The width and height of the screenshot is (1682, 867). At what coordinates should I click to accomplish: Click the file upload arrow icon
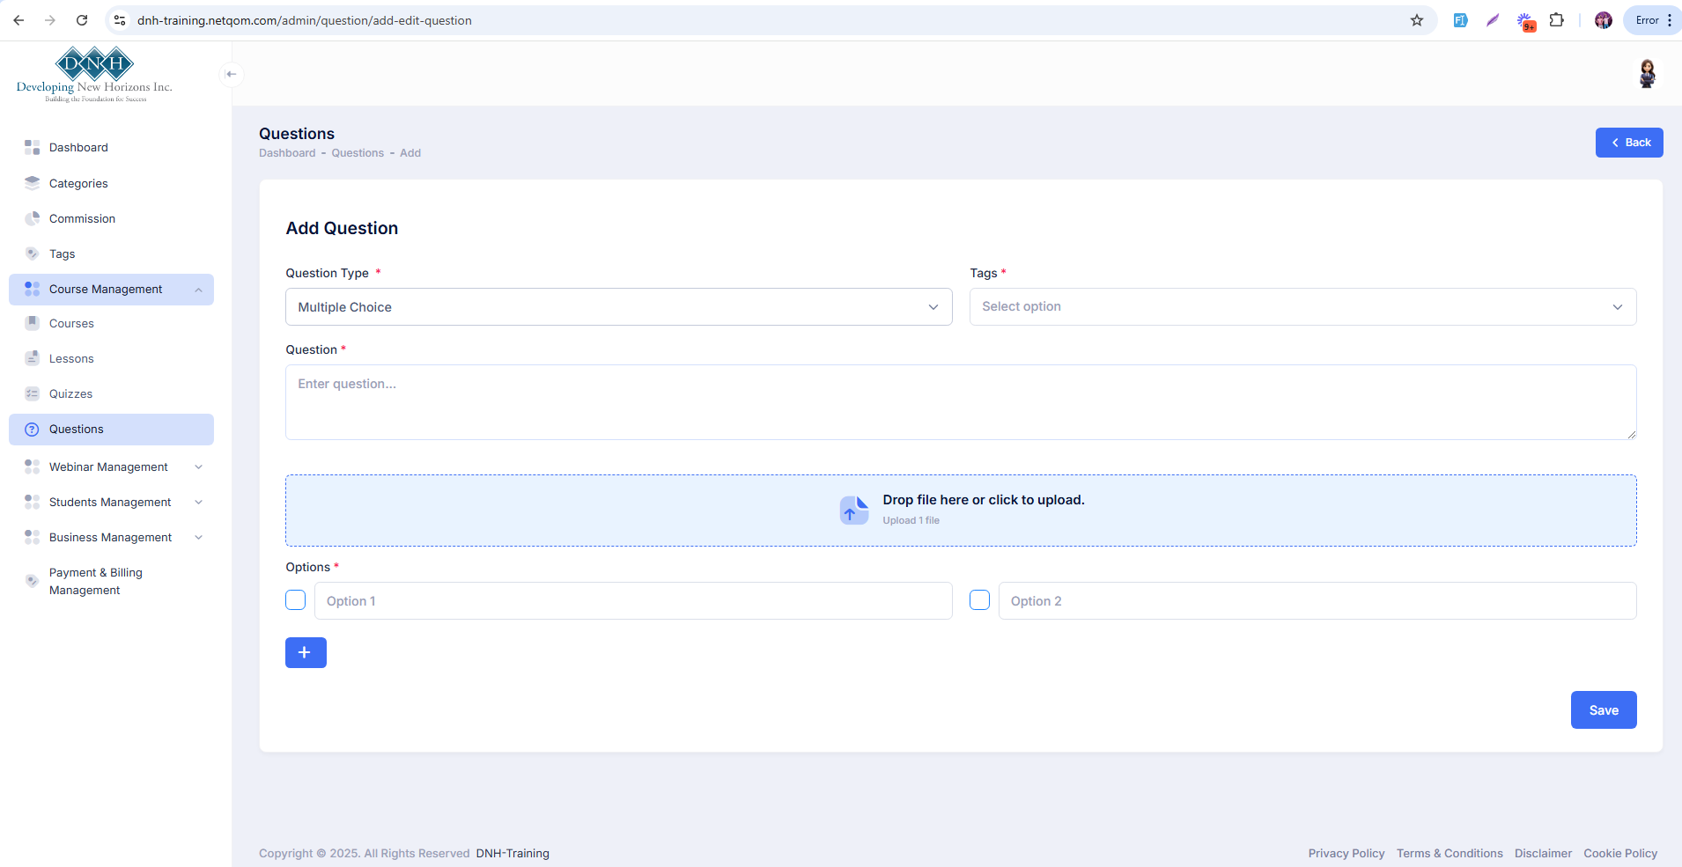coord(854,510)
